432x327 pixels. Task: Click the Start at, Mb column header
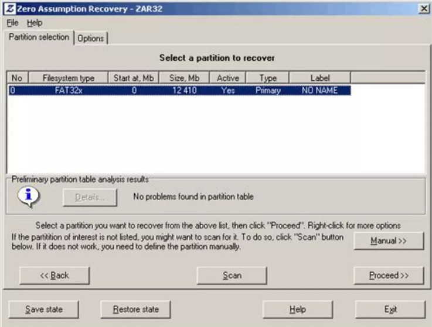click(134, 78)
